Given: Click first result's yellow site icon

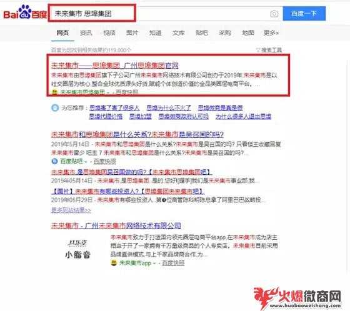Looking at the screenshot, I should pos(54,92).
